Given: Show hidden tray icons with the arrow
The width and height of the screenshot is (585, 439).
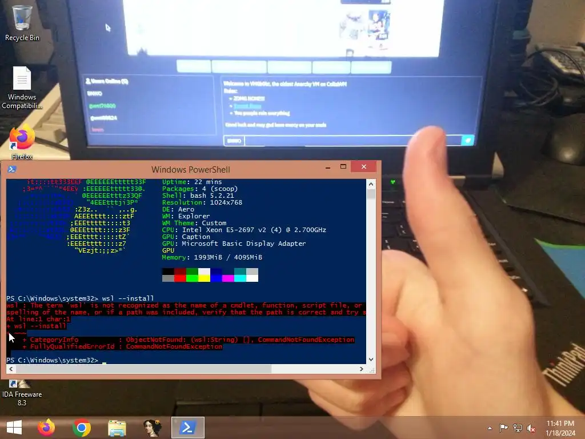Looking at the screenshot, I should 490,428.
